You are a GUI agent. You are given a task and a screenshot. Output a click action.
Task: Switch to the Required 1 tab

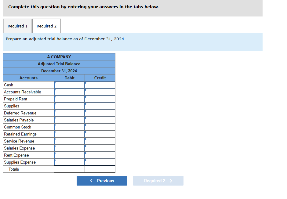18,26
